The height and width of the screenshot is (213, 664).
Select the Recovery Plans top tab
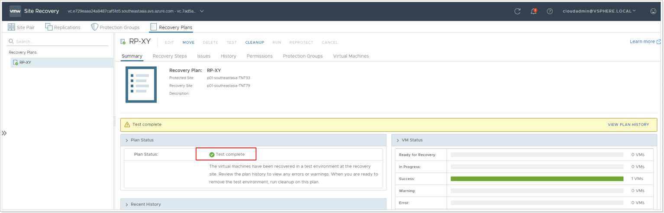point(171,27)
